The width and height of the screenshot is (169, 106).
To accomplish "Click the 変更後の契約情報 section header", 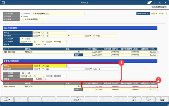I will [x=80, y=61].
